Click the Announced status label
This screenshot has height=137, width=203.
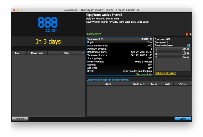tap(94, 34)
